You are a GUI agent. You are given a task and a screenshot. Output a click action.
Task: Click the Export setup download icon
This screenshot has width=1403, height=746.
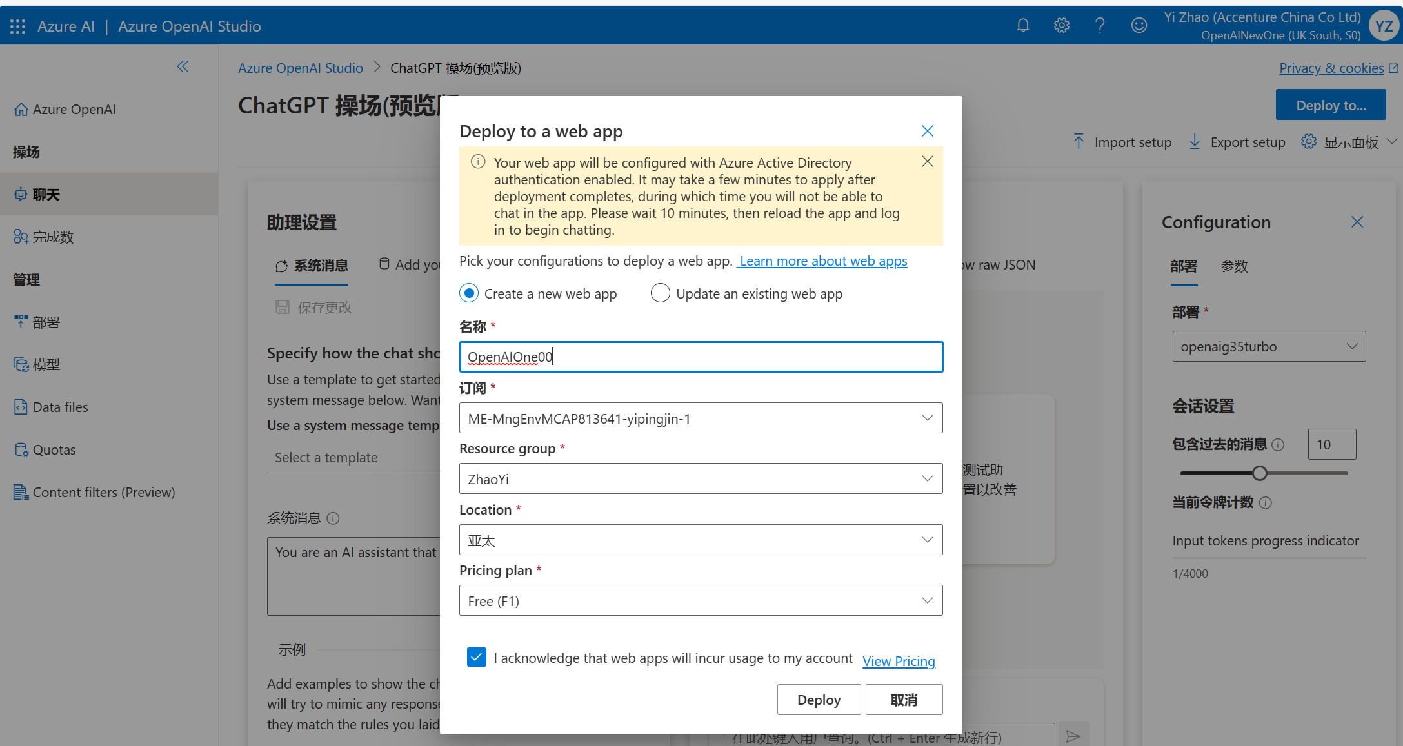1195,142
